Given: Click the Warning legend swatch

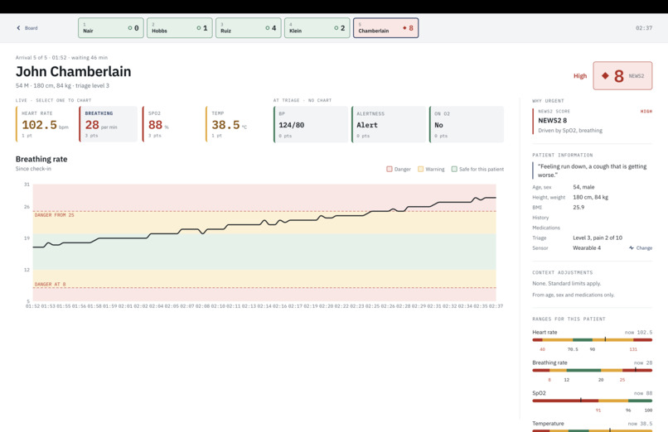Looking at the screenshot, I should tap(420, 169).
